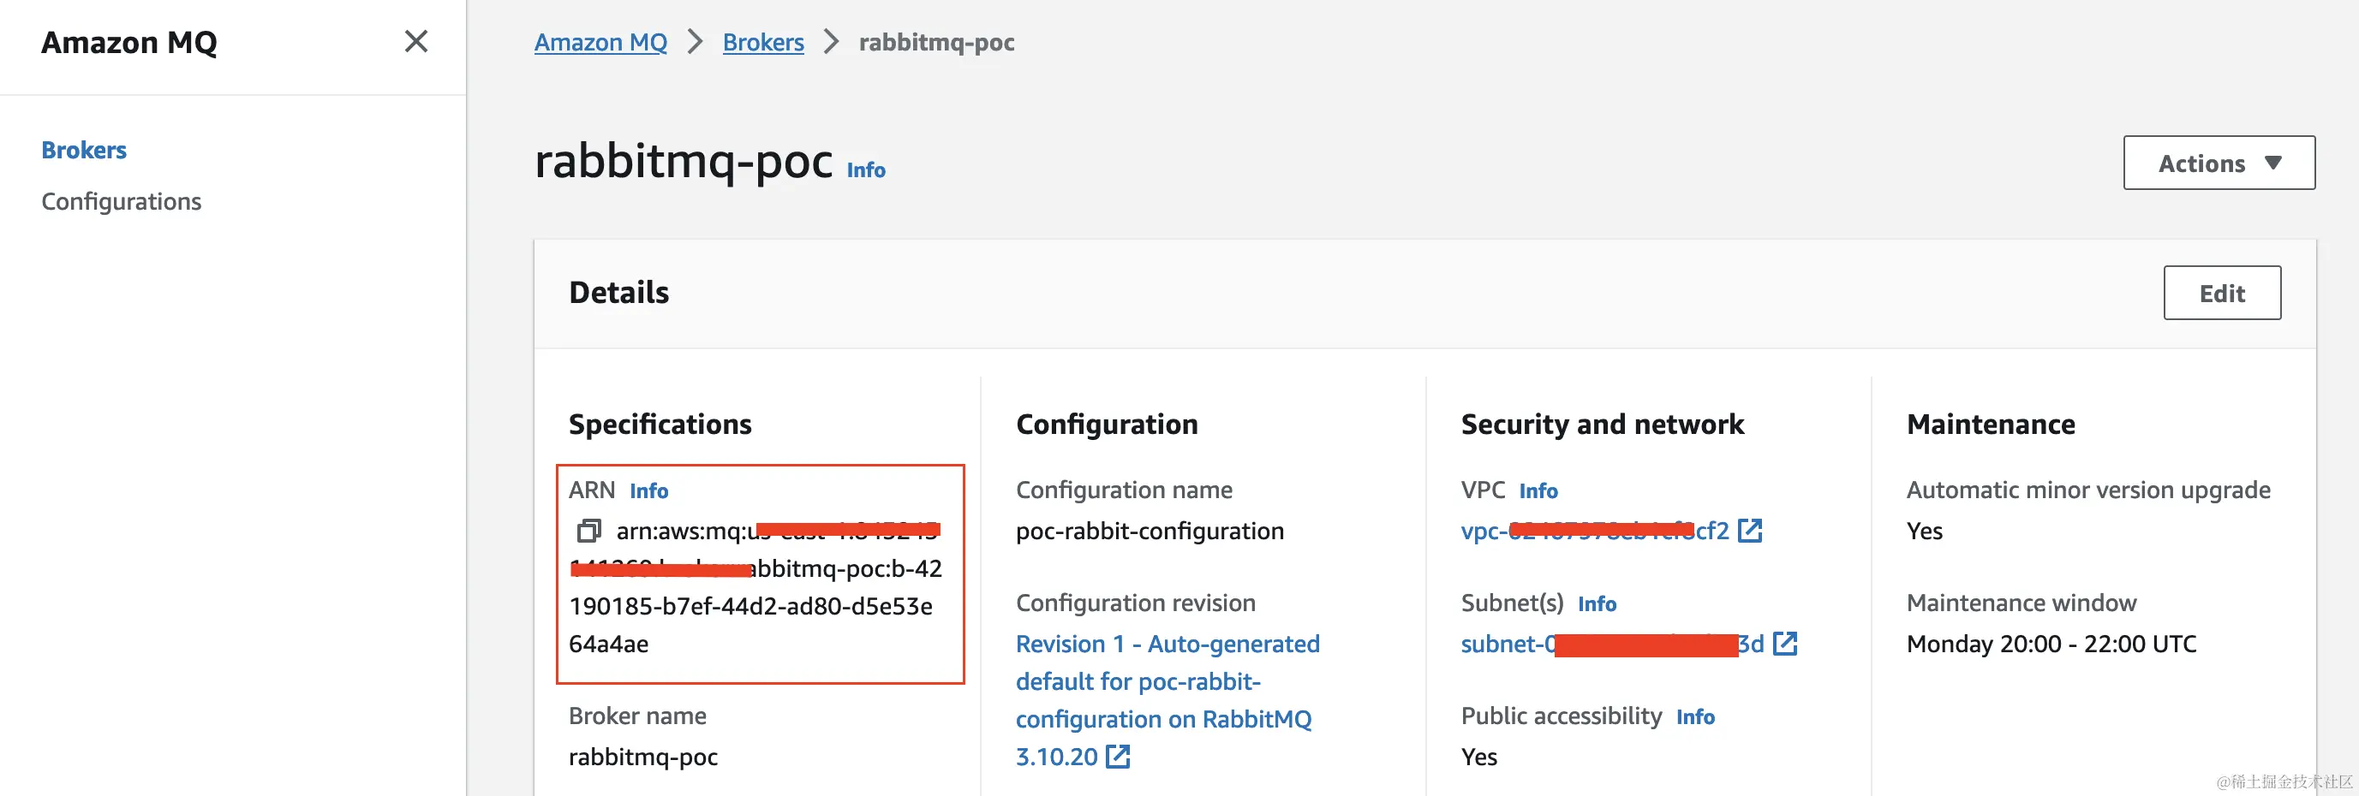Click external link icon after revision 3.10.20
Viewport: 2359px width, 796px height.
pos(1117,757)
